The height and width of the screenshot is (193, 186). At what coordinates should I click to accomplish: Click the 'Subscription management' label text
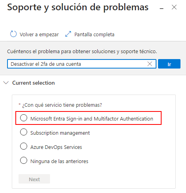[x=60, y=133]
